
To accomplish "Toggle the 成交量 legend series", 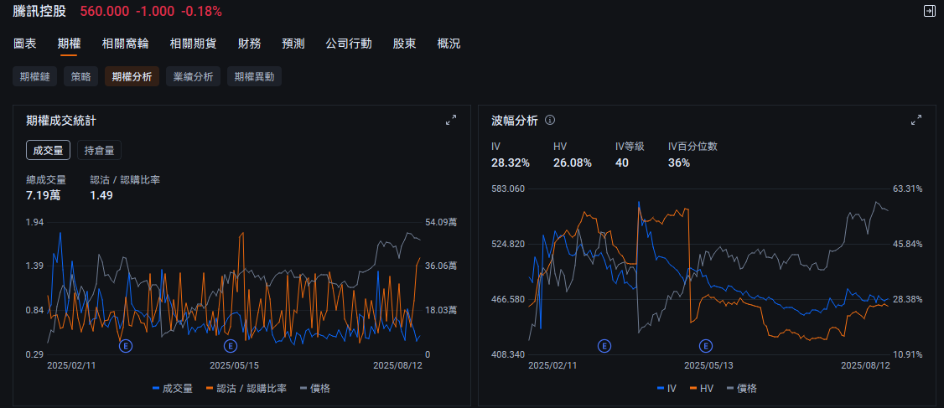I will pos(173,389).
